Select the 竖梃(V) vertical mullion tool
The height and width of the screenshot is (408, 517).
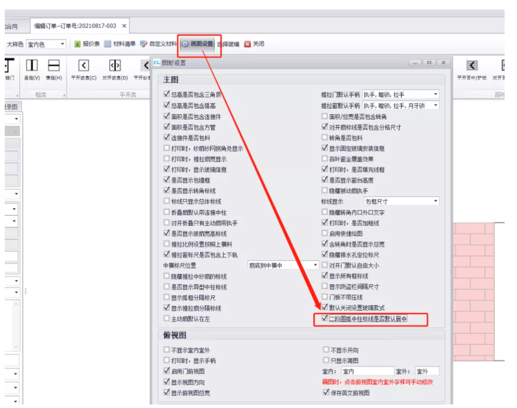(31, 68)
